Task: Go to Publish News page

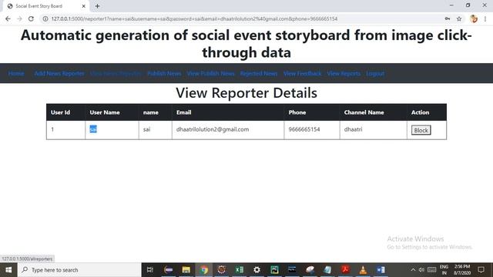Action: point(164,74)
